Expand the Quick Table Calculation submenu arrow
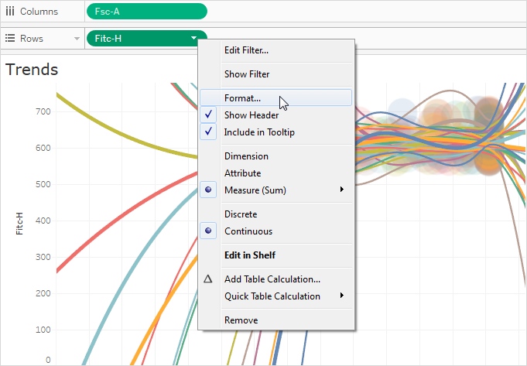Viewport: 527px width, 366px height. [342, 296]
